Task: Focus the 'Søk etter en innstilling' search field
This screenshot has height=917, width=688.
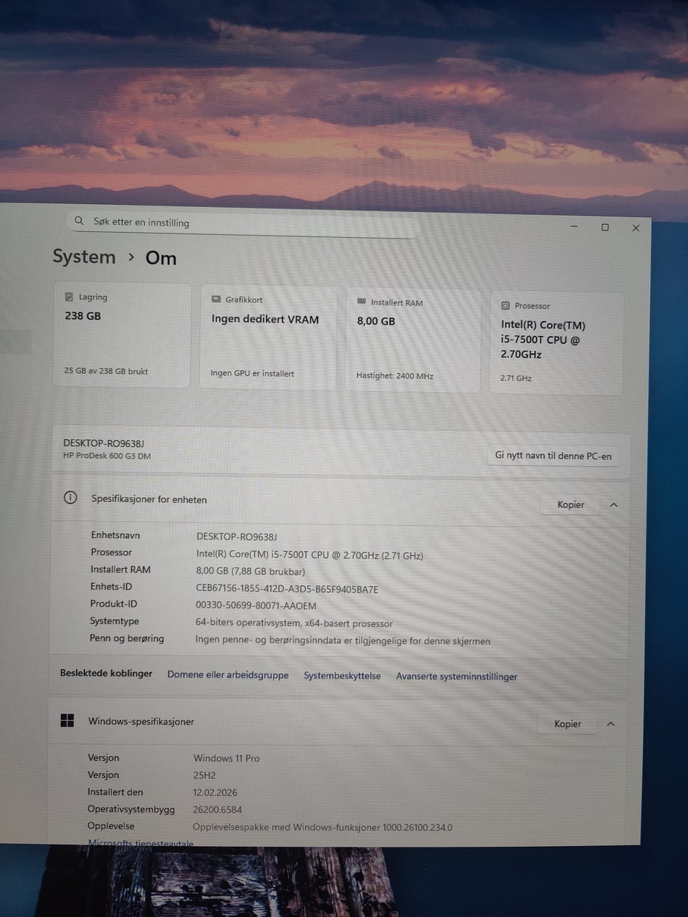Action: [242, 223]
